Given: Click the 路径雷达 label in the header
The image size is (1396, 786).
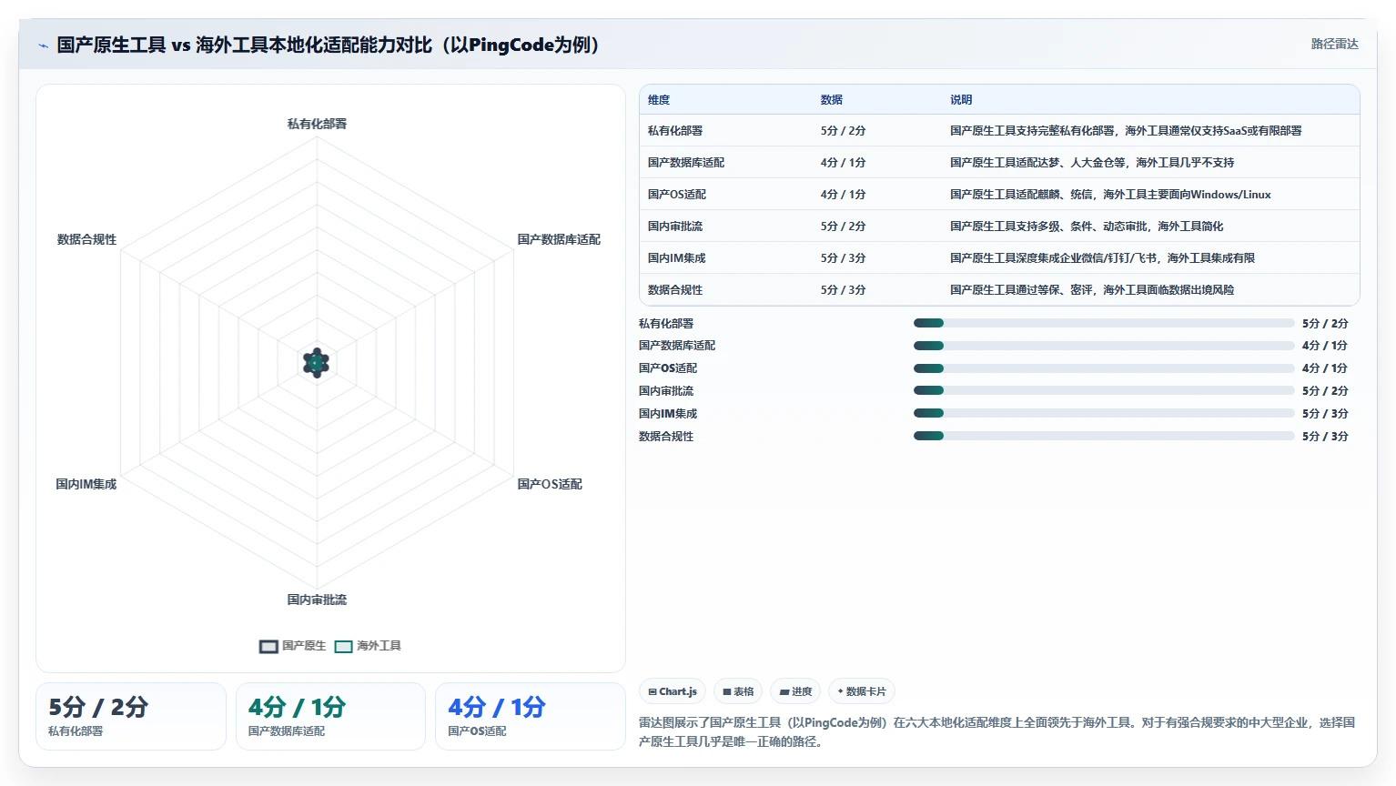Looking at the screenshot, I should click(x=1334, y=44).
